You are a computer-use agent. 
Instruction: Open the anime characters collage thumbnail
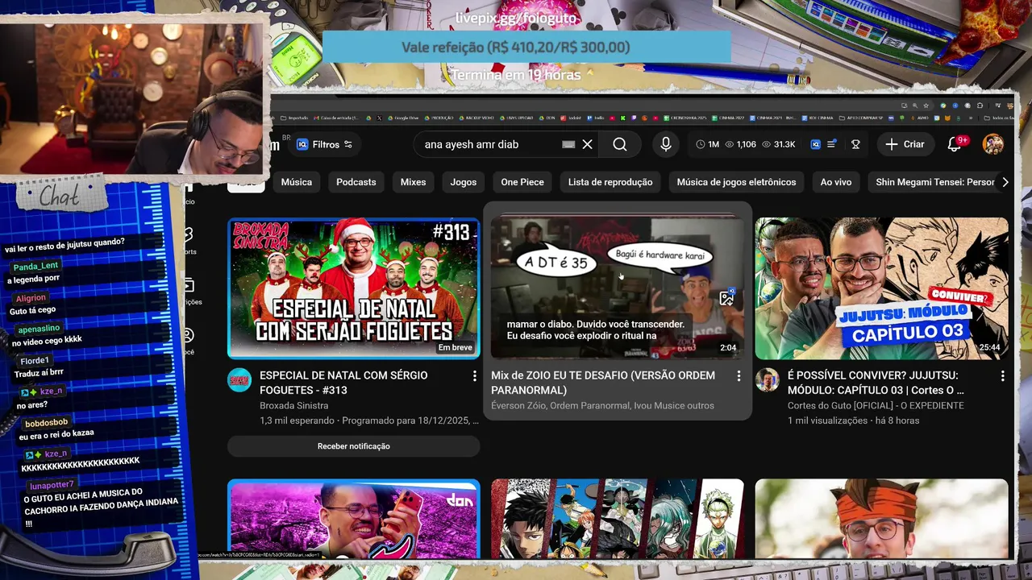[618, 519]
